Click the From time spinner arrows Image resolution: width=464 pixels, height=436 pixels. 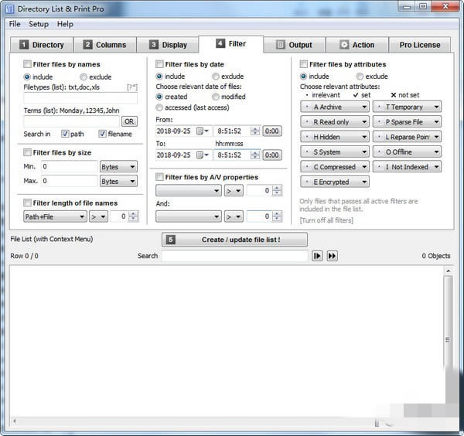point(254,131)
